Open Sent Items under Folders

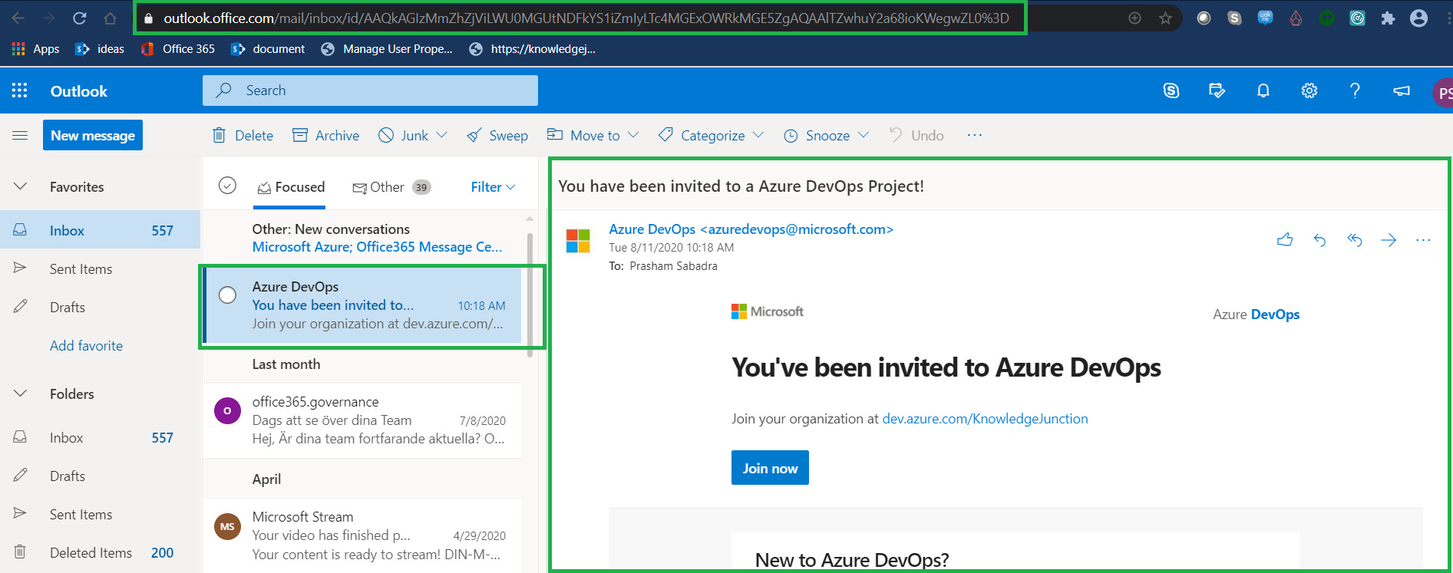click(x=100, y=514)
